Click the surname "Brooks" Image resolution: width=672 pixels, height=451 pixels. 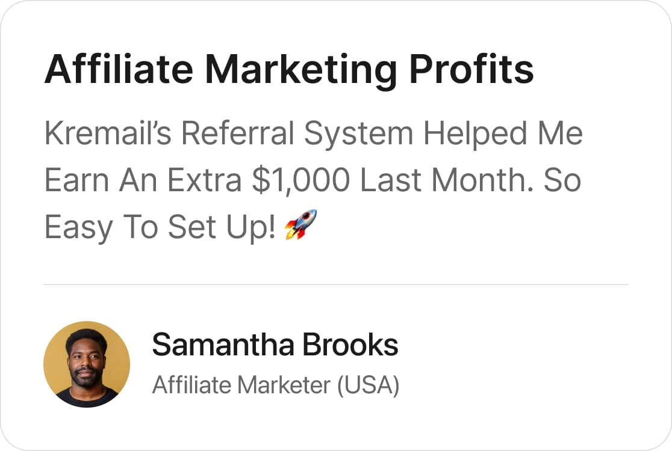click(350, 345)
